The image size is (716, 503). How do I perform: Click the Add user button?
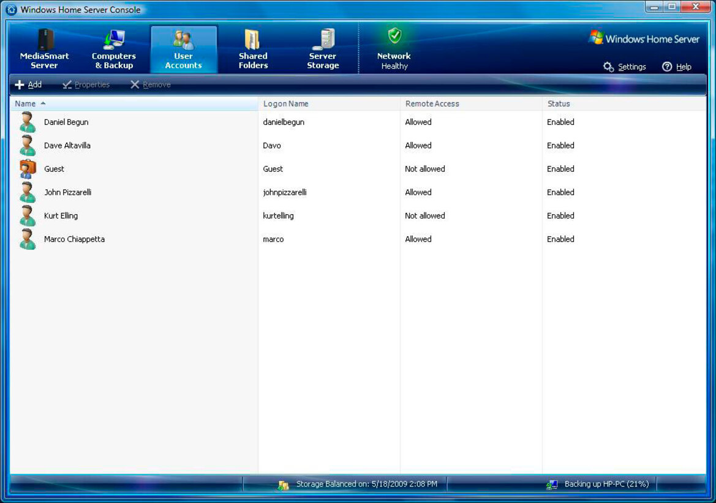click(28, 84)
